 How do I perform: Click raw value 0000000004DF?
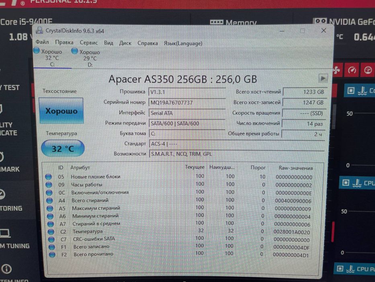pos(291,247)
